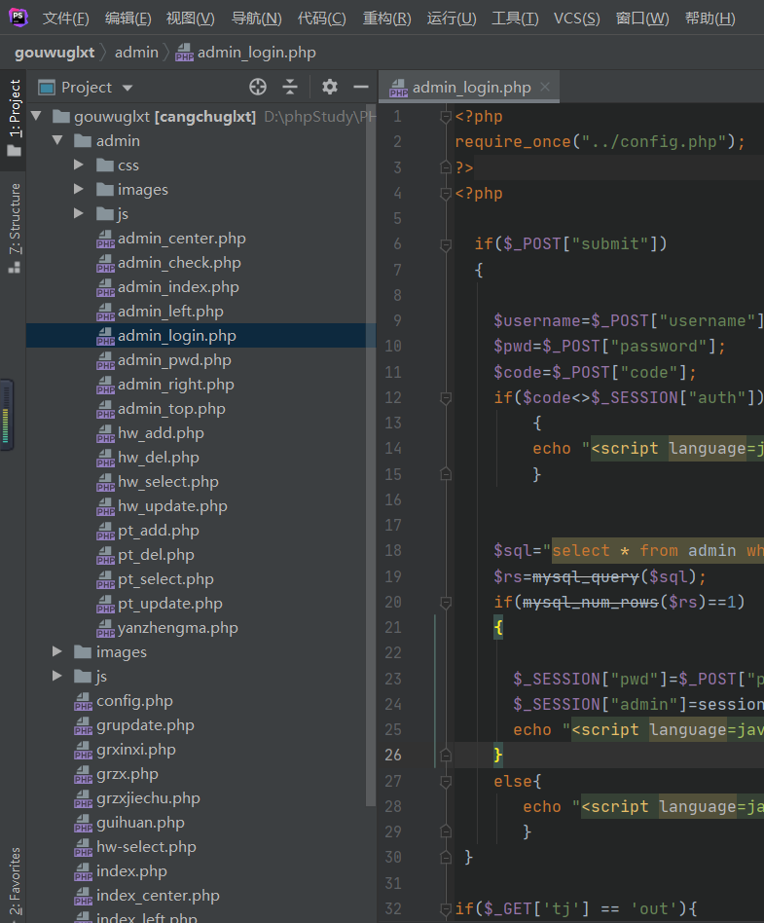Open the 7: Structure tool window tab

coord(14,229)
